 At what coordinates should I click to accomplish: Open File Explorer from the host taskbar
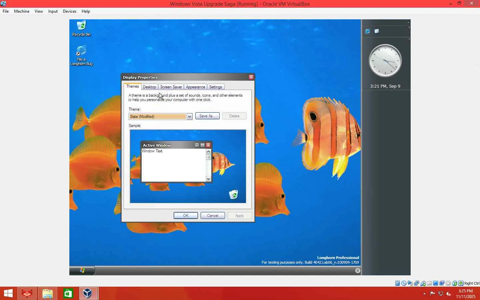pos(48,293)
